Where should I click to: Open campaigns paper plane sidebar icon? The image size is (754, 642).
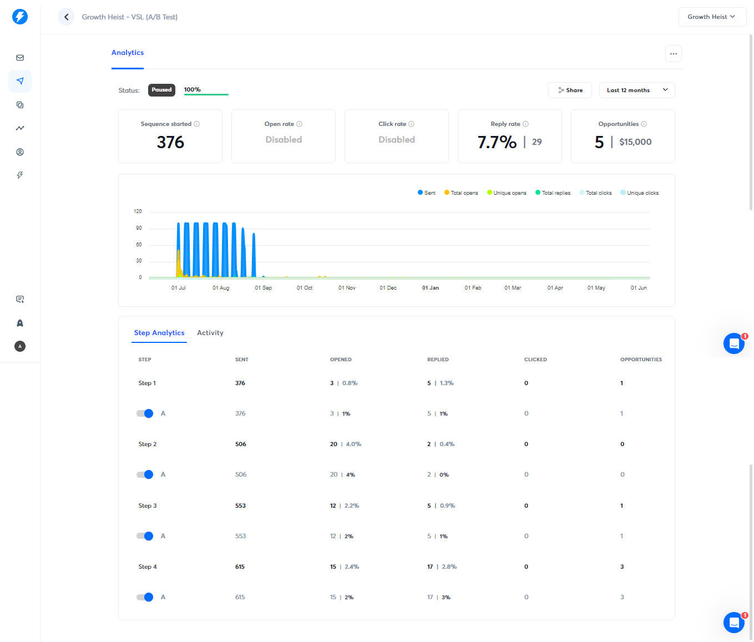coord(20,81)
